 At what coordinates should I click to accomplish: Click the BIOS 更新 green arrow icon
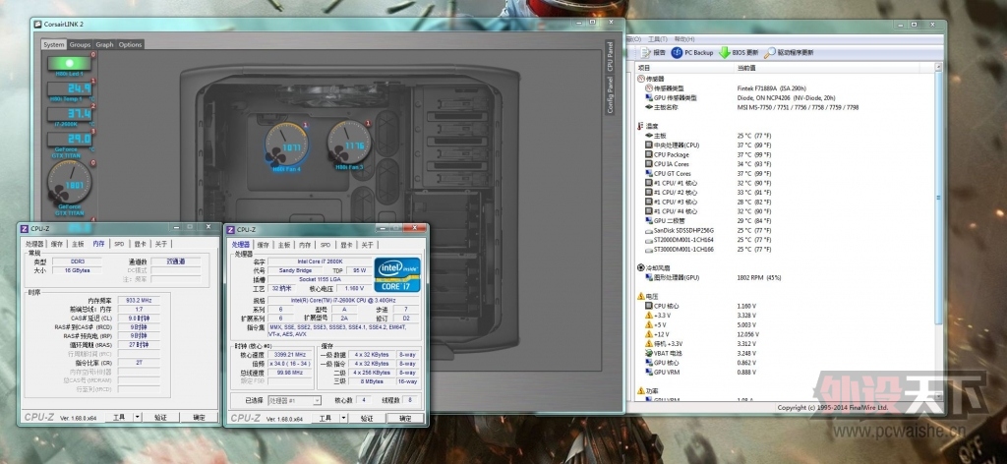click(x=725, y=53)
